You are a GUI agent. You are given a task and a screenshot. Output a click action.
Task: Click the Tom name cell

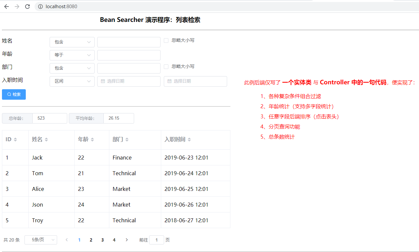[52, 173]
